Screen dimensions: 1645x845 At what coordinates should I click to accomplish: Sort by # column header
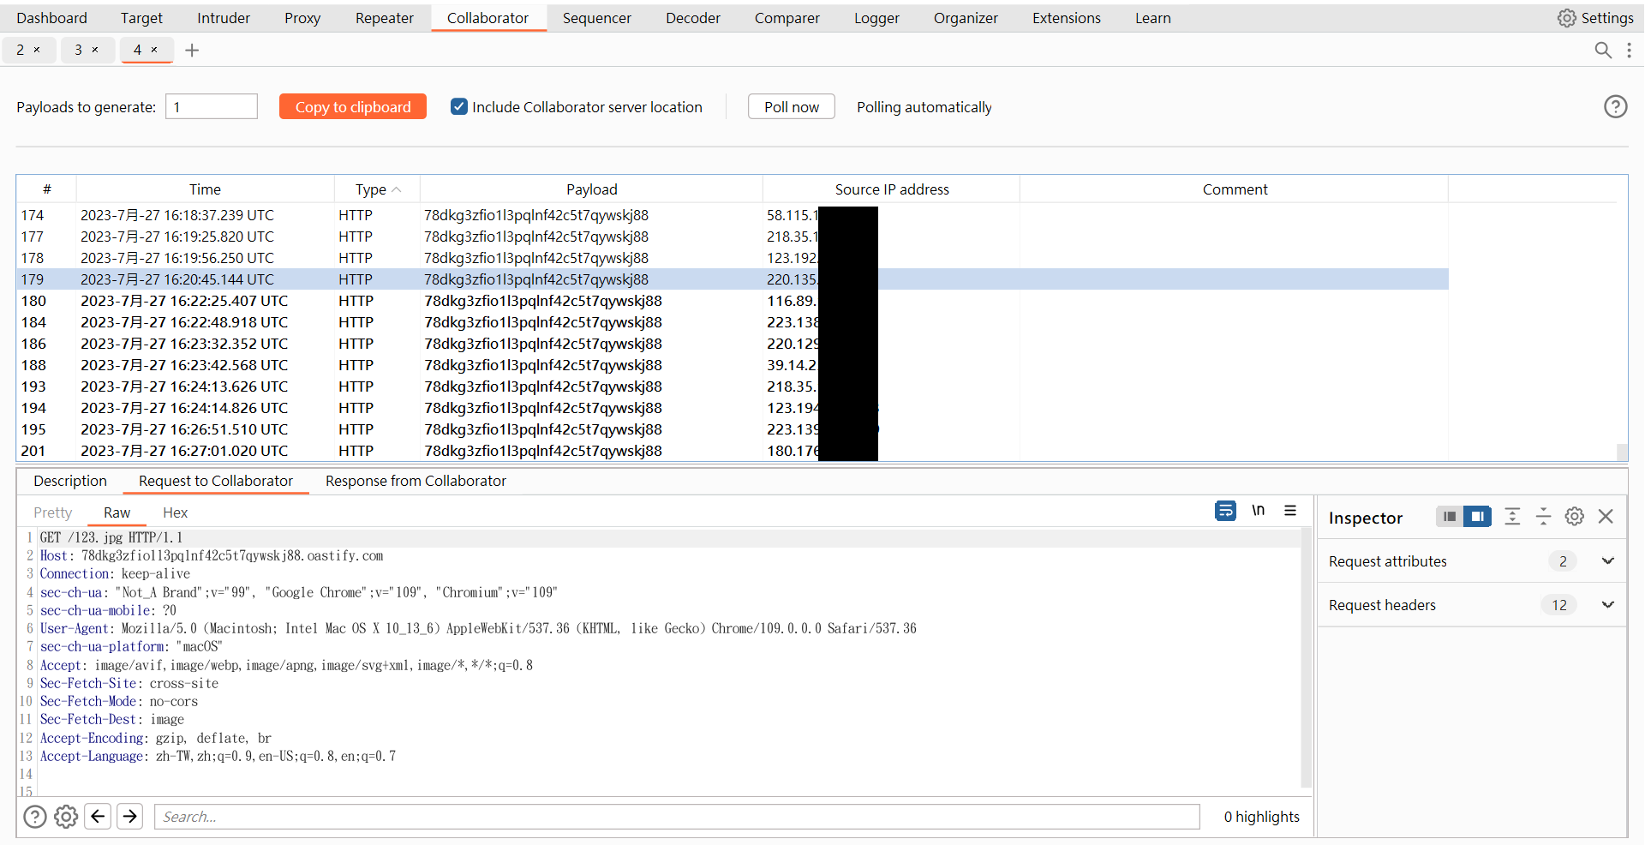pyautogui.click(x=47, y=189)
